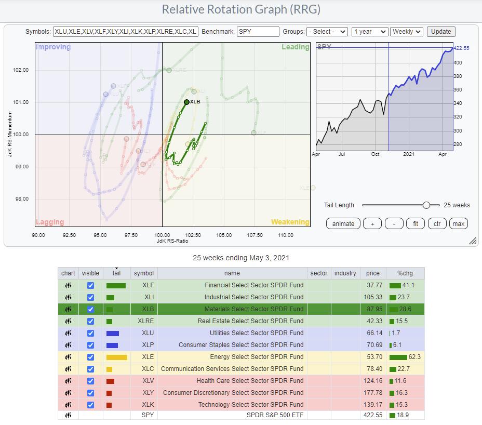Click the Tail Length slider handle

[x=426, y=205]
